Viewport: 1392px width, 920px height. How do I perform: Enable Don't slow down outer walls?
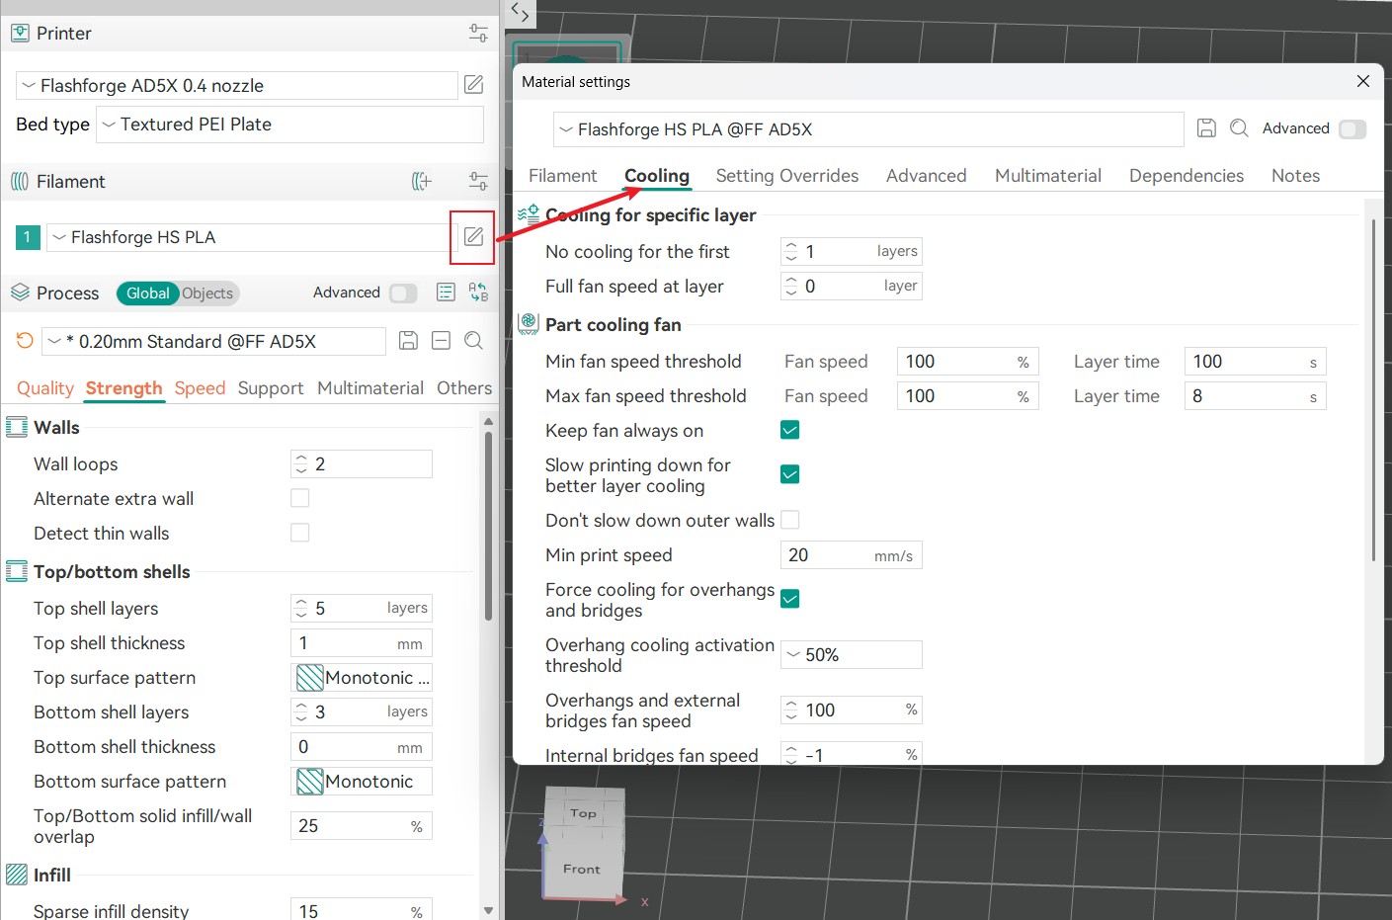coord(789,520)
